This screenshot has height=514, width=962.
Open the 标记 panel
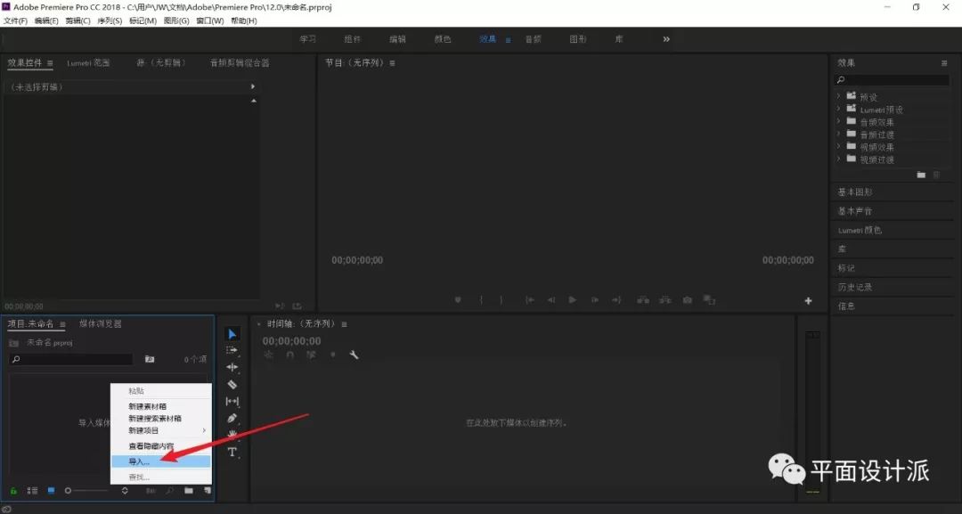(x=846, y=268)
